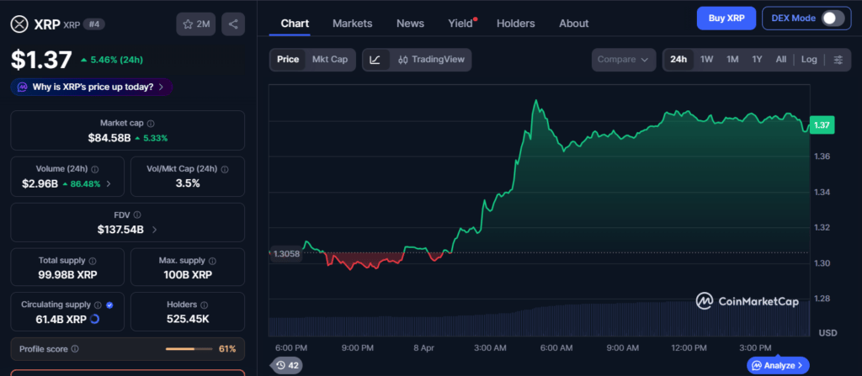Toggle the DEX Mode switch
This screenshot has height=376, width=862.
pyautogui.click(x=832, y=19)
